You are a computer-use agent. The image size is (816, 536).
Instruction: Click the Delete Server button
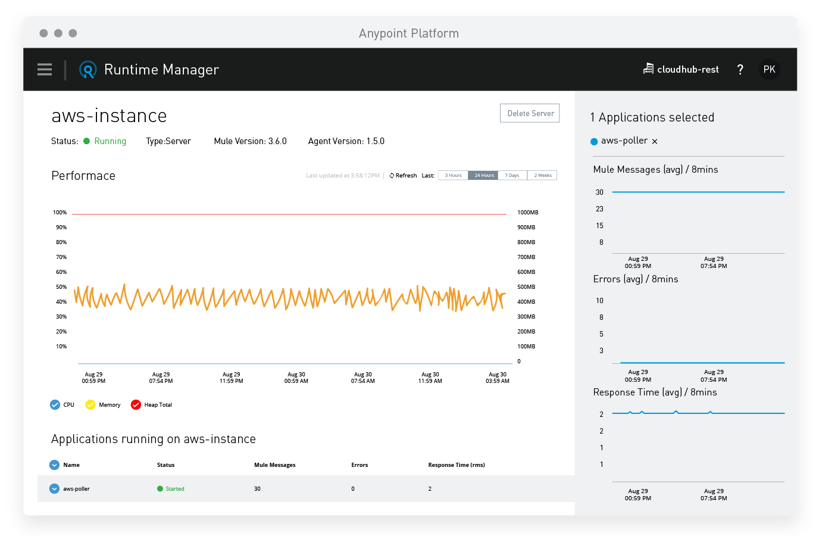[530, 113]
